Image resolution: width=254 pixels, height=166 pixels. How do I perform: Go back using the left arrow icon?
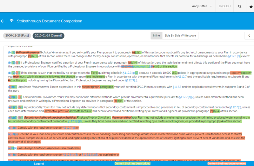click(3, 21)
